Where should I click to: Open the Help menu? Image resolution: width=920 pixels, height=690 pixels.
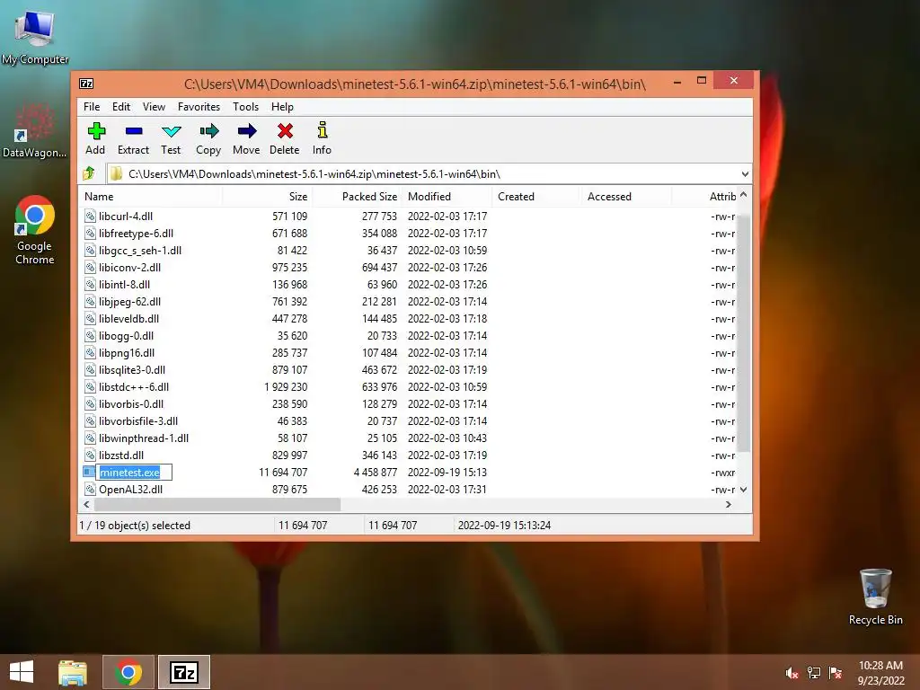282,107
